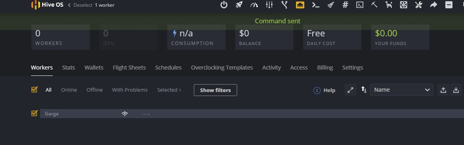Open the Run Command prompt icon

316,5
